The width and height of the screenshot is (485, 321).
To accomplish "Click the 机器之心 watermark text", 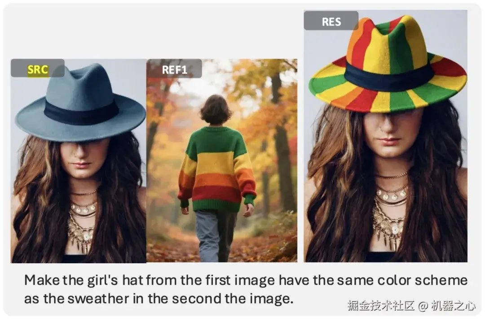I will (x=453, y=306).
